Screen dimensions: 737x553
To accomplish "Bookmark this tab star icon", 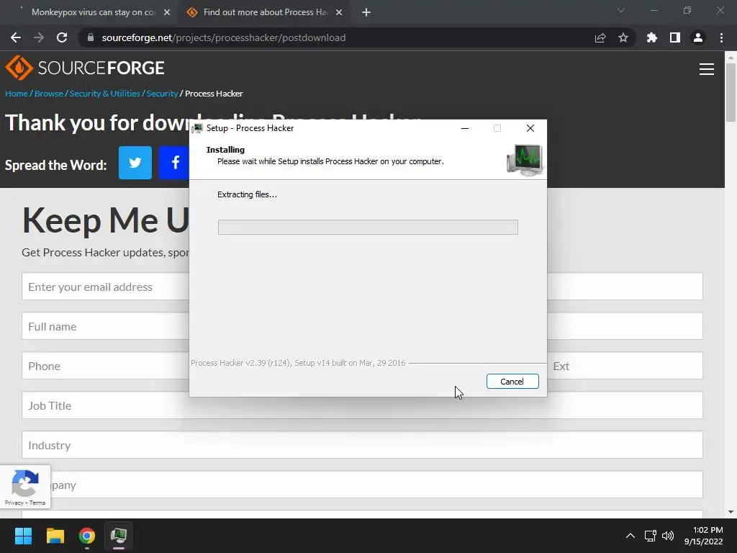I will coord(623,37).
